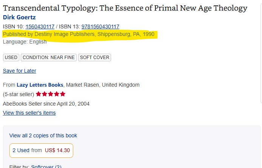The width and height of the screenshot is (262, 168).
Task: Click the first red rating star
Action: click(39, 94)
